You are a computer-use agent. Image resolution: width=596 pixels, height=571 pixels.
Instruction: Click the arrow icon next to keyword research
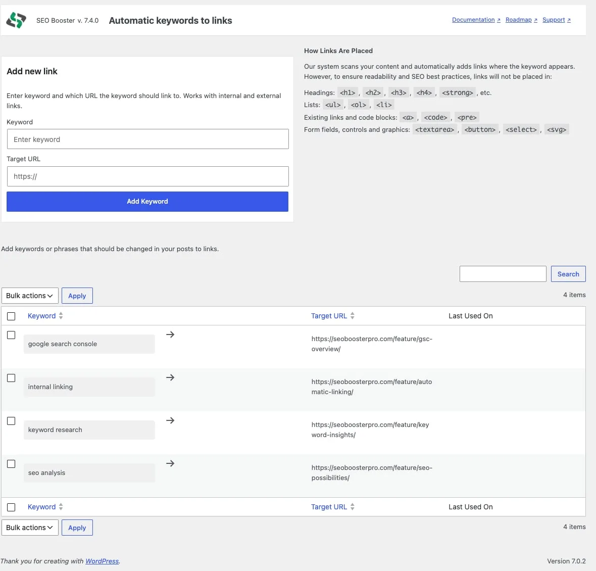(x=170, y=420)
